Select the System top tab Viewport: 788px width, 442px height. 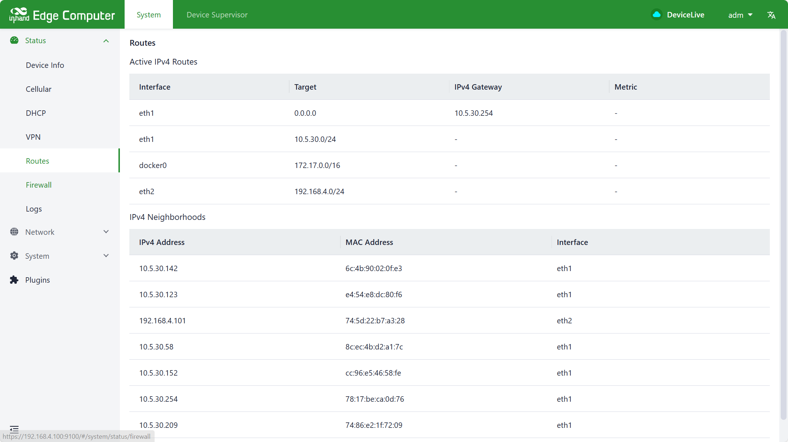point(149,15)
